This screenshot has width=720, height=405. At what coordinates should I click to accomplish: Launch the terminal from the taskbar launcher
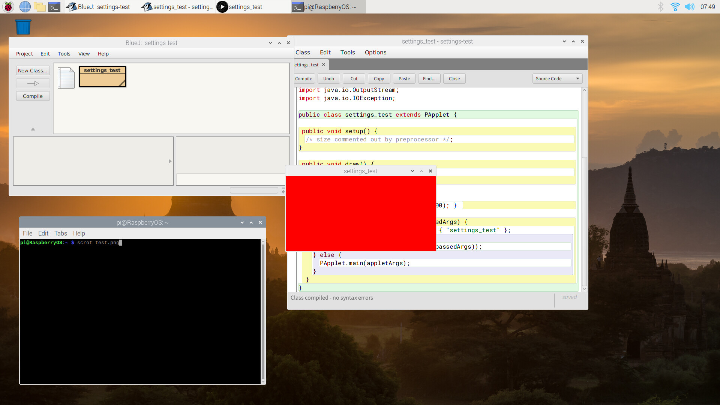click(x=54, y=7)
